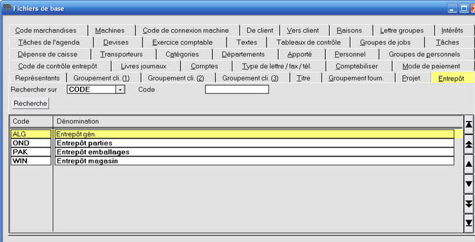The image size is (475, 242).
Task: Move down one row single arrow
Action: [x=469, y=183]
